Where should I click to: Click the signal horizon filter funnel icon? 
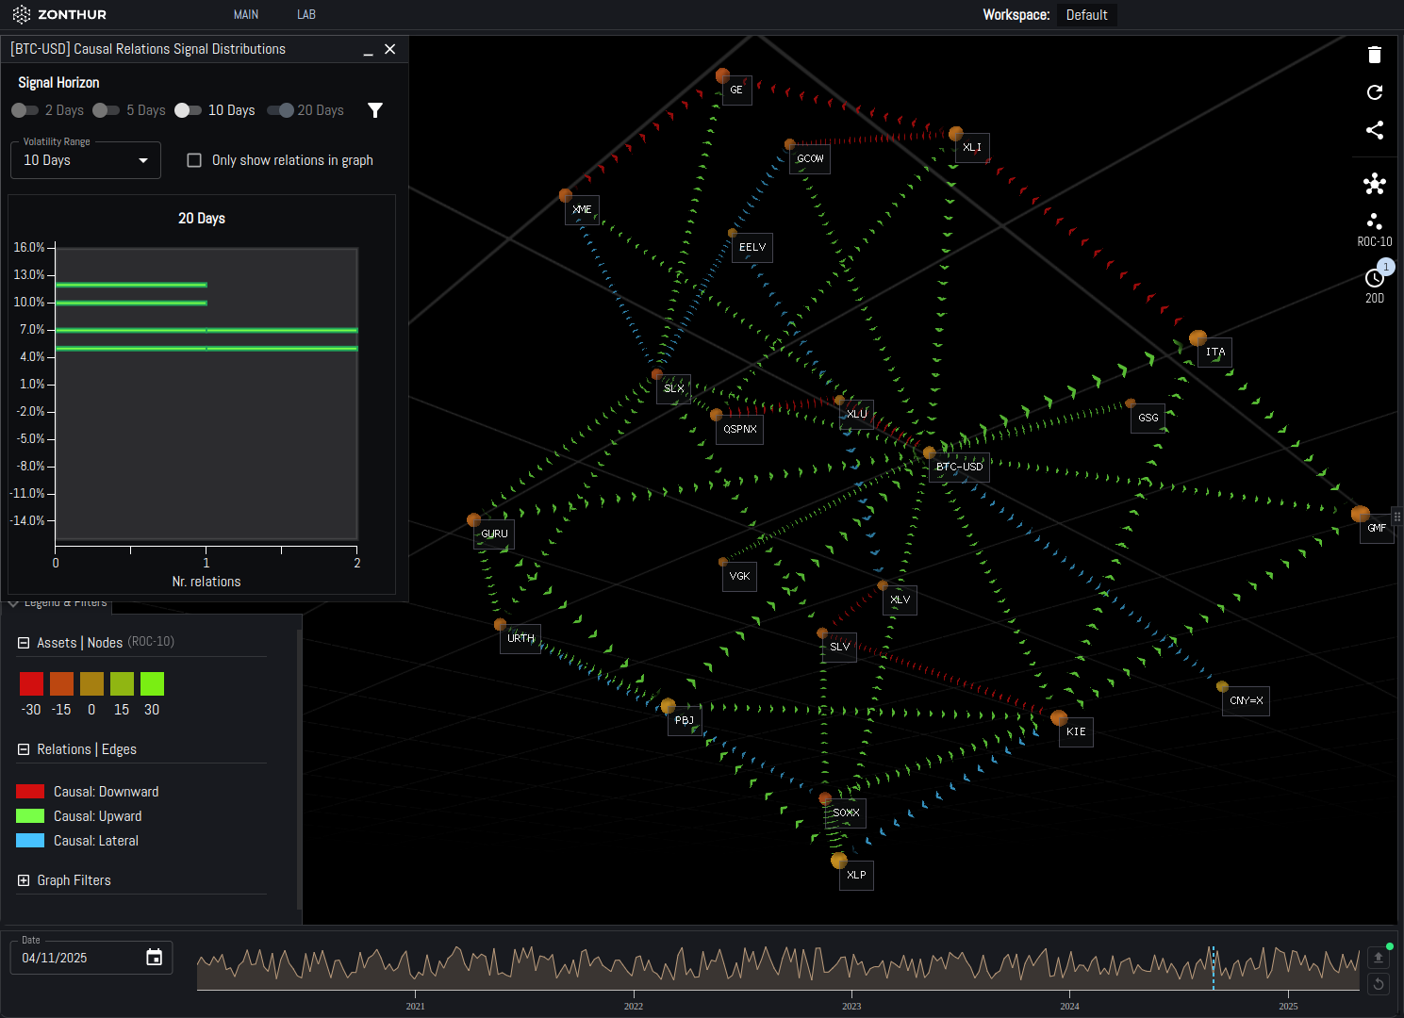pyautogui.click(x=375, y=110)
